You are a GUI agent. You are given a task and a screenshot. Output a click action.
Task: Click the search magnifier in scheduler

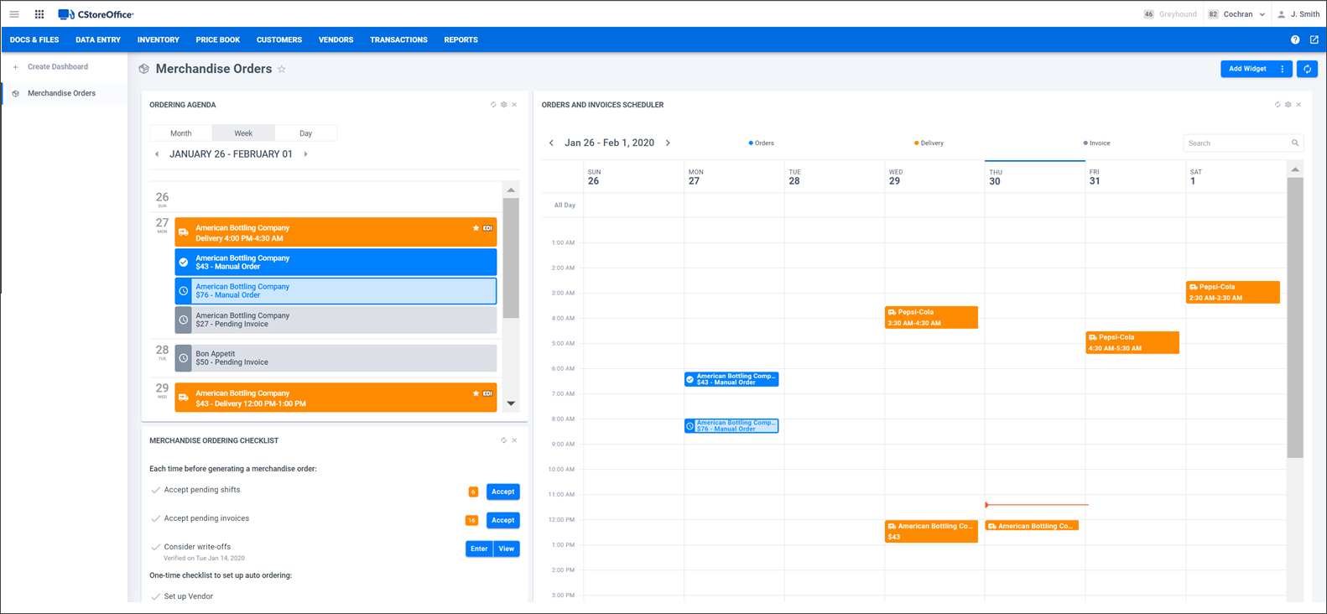click(x=1295, y=143)
